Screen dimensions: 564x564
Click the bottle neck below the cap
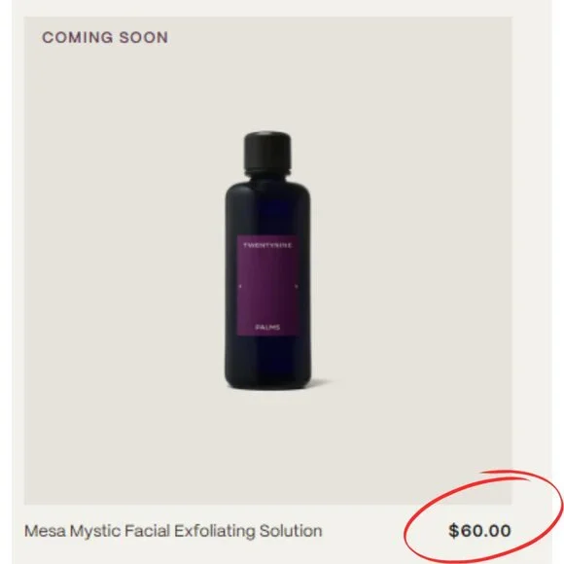[267, 173]
